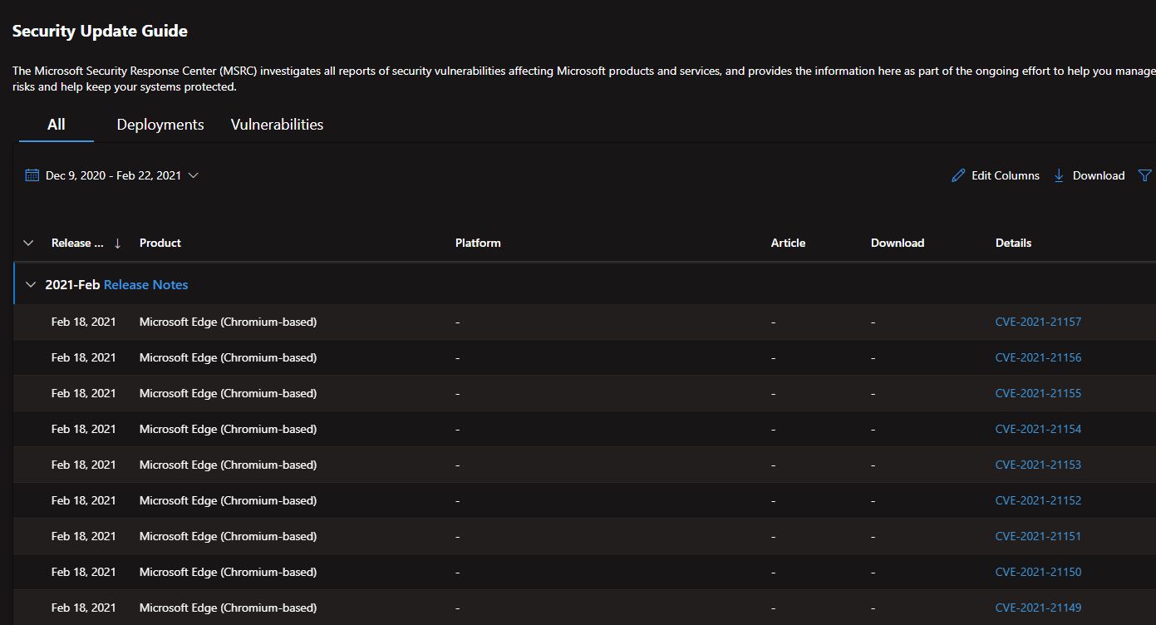This screenshot has height=625, width=1156.
Task: Click the Download column header
Action: pos(898,243)
